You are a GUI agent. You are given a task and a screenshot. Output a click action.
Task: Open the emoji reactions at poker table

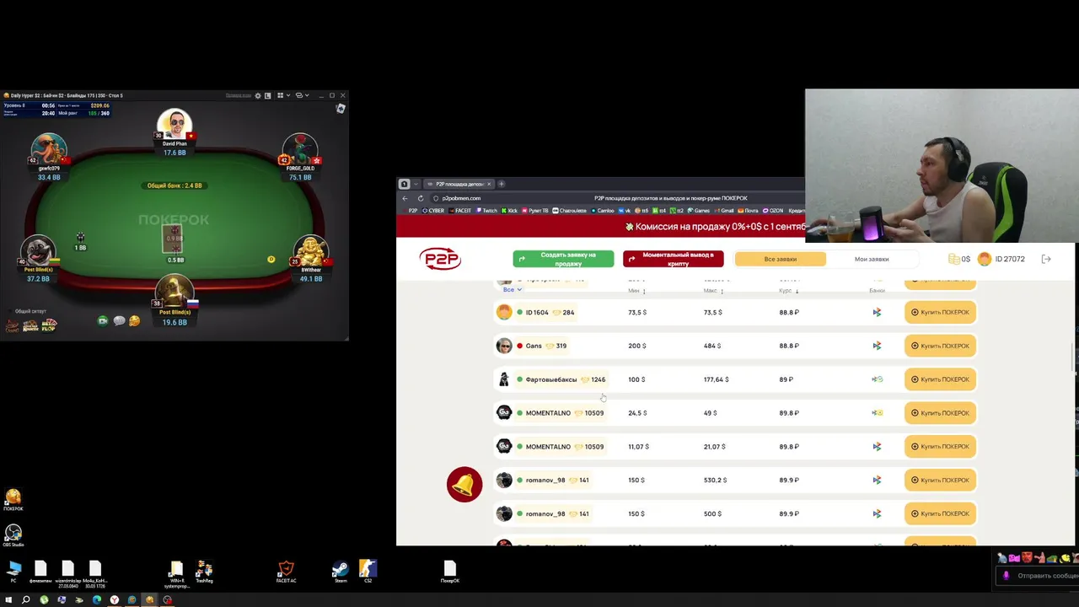tap(134, 320)
